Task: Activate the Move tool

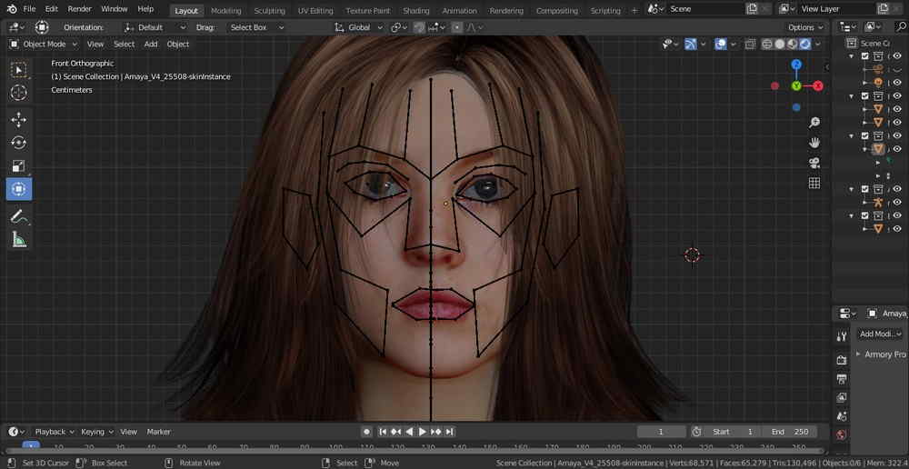Action: tap(18, 120)
